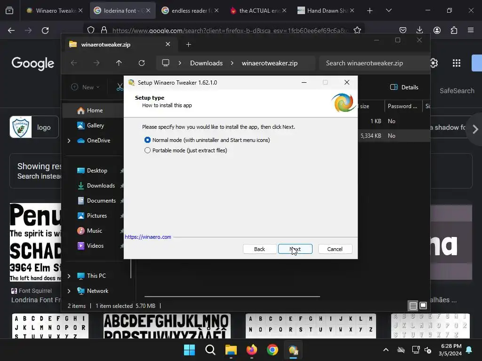Open Chrome from taskbar
The width and height of the screenshot is (482, 361).
pos(273,350)
